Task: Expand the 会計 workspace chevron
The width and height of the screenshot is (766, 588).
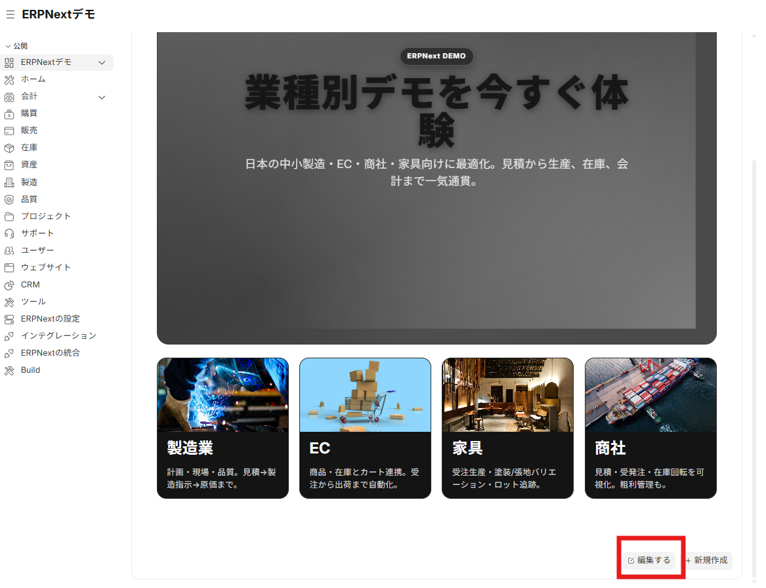Action: (x=102, y=96)
